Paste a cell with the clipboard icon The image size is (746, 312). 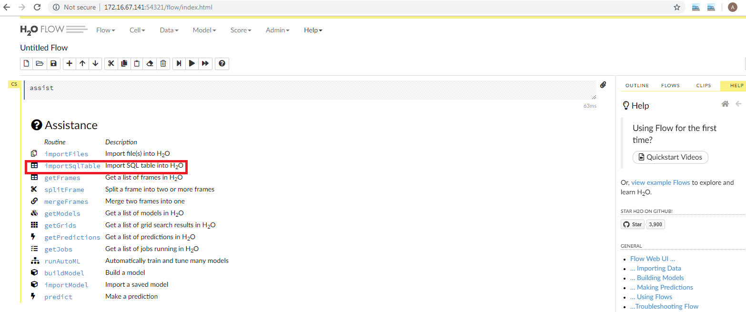[x=137, y=63]
